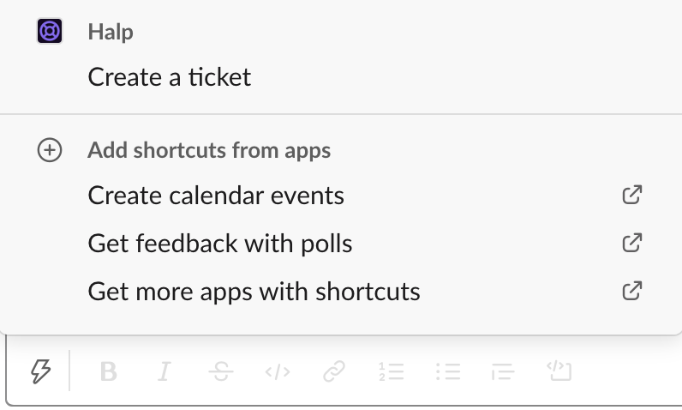Click the Halp app icon
The width and height of the screenshot is (682, 410).
click(x=50, y=31)
